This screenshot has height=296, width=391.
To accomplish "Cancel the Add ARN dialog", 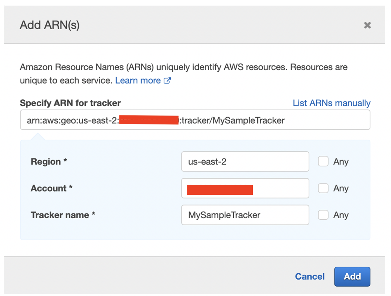I will point(310,277).
